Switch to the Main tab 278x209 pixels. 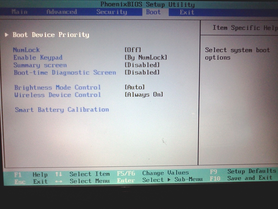pyautogui.click(x=20, y=12)
